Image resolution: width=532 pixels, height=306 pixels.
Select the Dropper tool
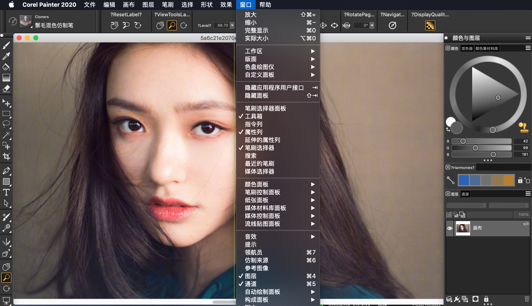click(5, 56)
